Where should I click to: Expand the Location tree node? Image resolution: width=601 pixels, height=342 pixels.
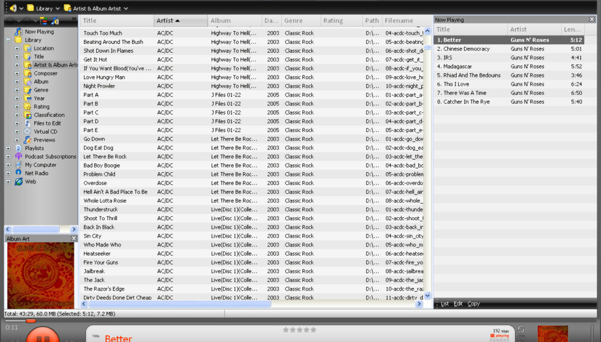17,49
